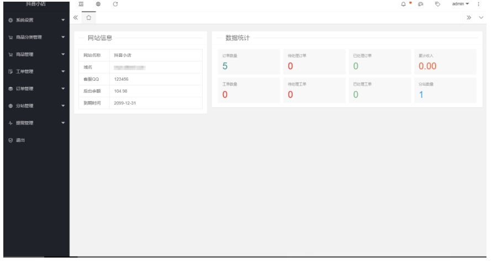Click the 退出 logout link
This screenshot has width=492, height=262.
pyautogui.click(x=19, y=140)
